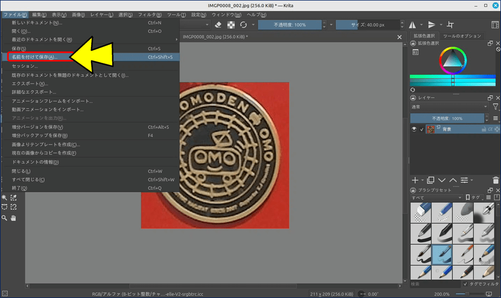Viewport: 501px width, 298px height.
Task: Expand the add layer dropdown arrow
Action: pos(421,180)
